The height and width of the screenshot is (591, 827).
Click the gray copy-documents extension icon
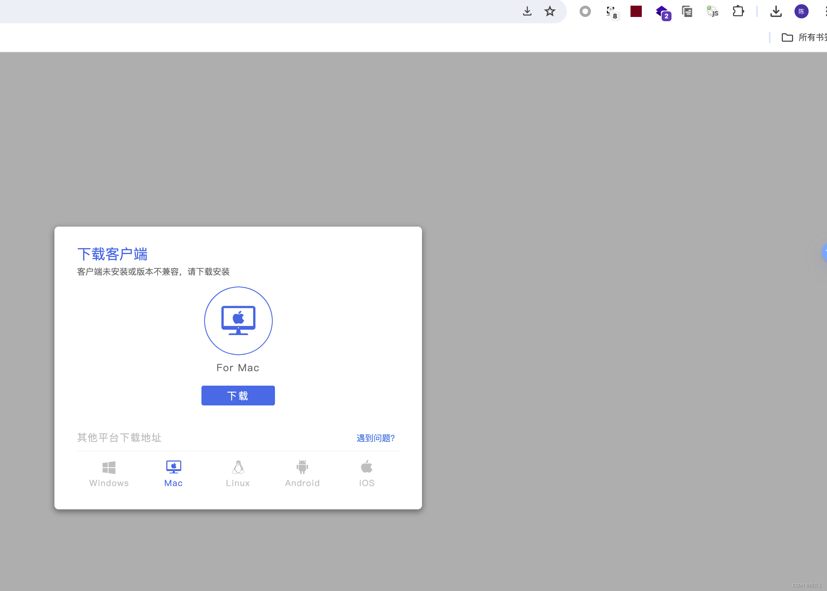(687, 11)
